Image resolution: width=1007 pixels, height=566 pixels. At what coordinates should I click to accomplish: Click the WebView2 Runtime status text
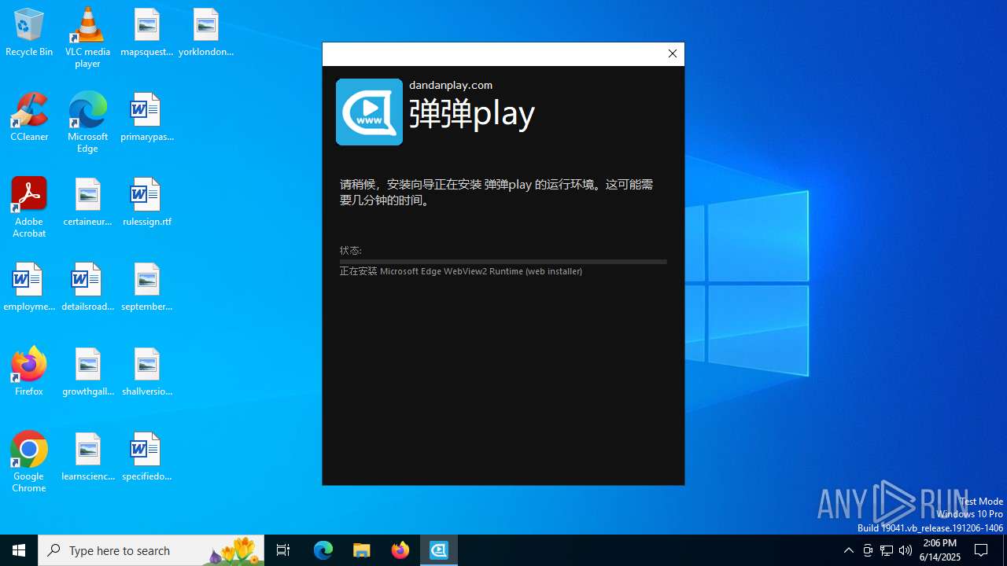point(461,271)
